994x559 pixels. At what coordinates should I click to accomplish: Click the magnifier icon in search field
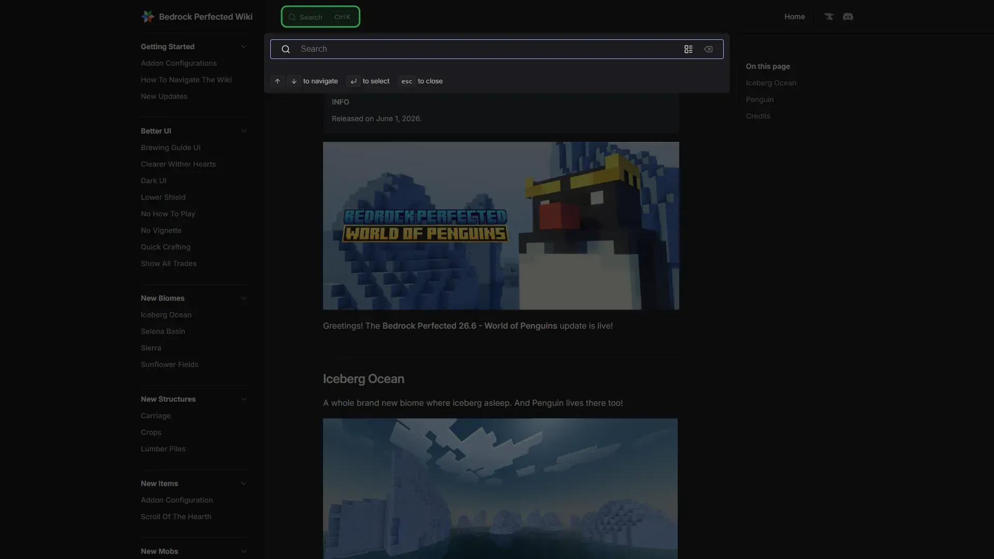pyautogui.click(x=286, y=49)
